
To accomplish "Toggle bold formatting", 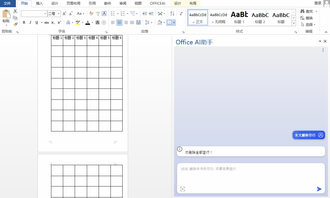I will (24, 22).
